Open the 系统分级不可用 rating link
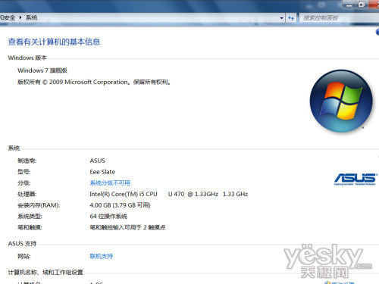Viewport: 379px width, 284px height. click(110, 183)
